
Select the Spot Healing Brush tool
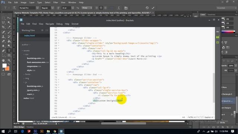[3, 32]
